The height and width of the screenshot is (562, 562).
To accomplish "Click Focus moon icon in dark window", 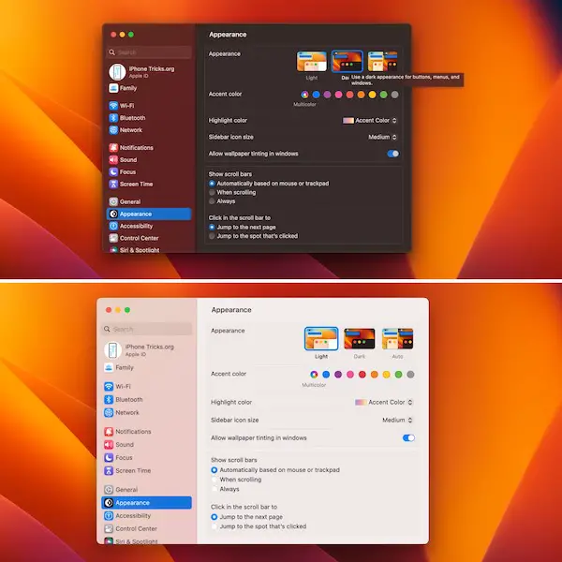I will (113, 171).
